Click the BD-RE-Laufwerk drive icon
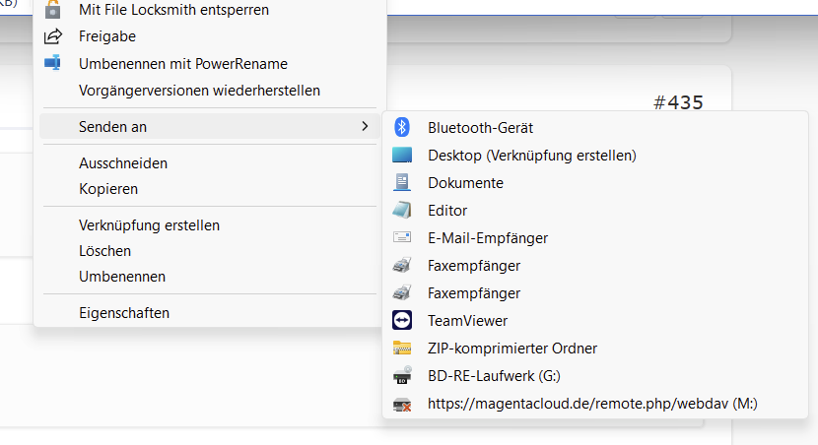The width and height of the screenshot is (818, 445). coord(401,375)
